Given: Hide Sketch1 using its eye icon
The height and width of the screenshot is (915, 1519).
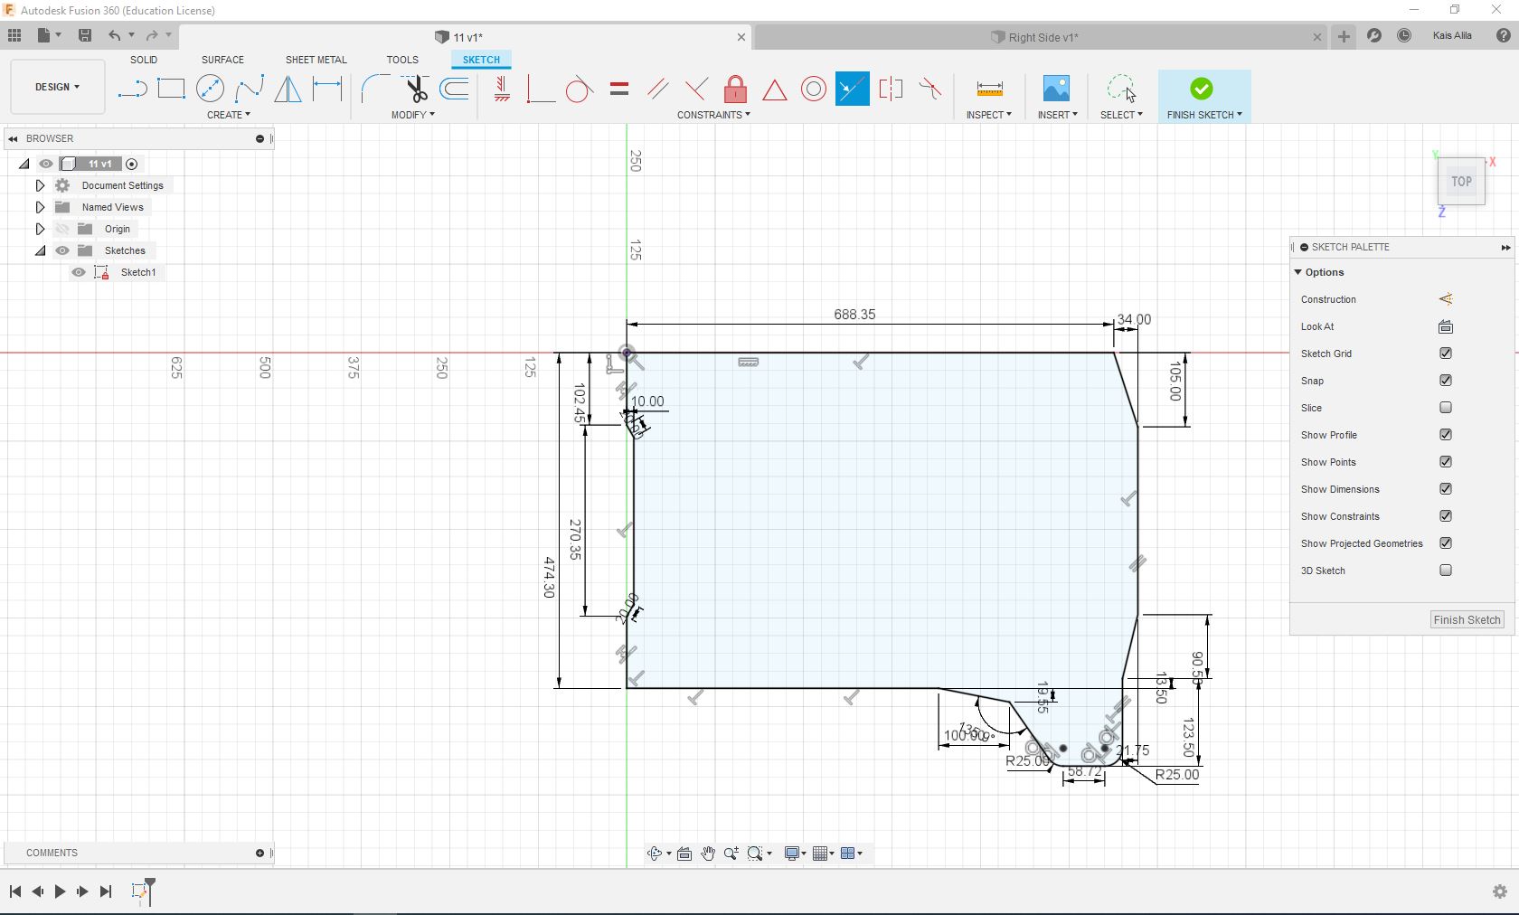Looking at the screenshot, I should point(79,272).
